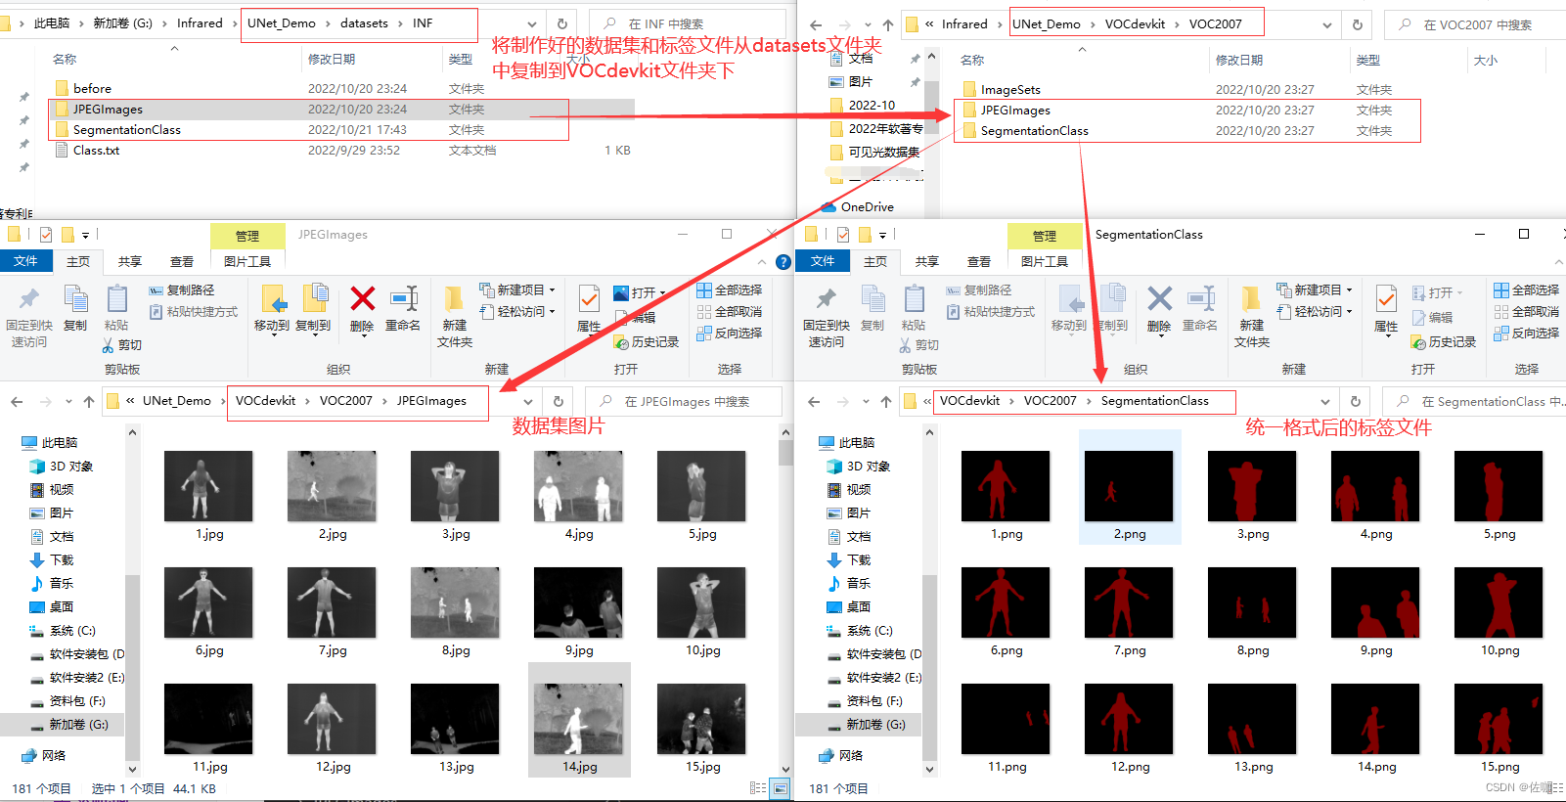Click Pin to Quick access in JPEGImages ribbon
The height and width of the screenshot is (802, 1566).
coord(29,317)
